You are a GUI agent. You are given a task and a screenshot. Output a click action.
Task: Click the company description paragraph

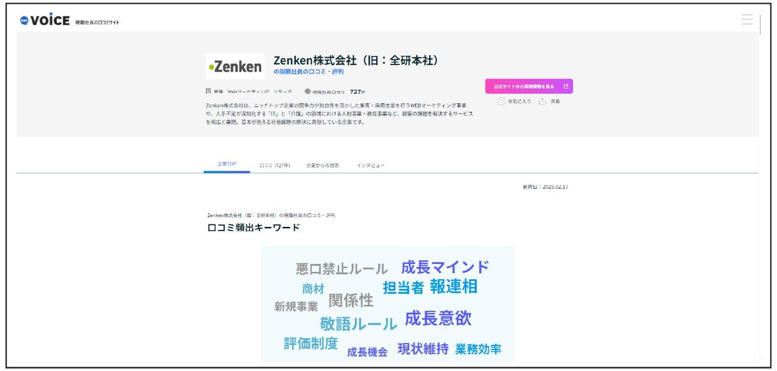[x=340, y=114]
